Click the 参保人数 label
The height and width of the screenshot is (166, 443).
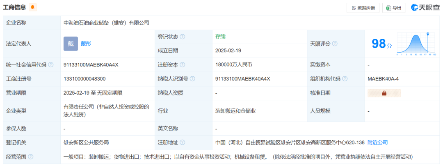16,128
